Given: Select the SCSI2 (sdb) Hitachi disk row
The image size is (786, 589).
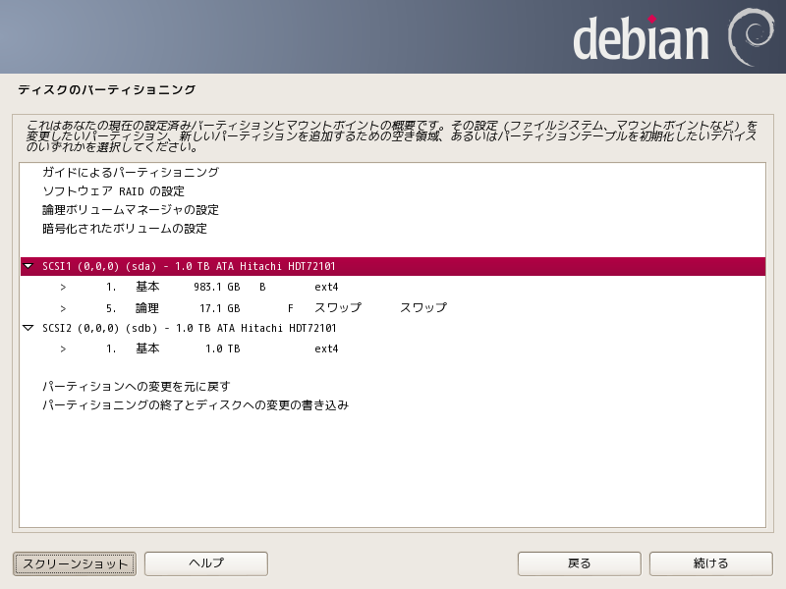Looking at the screenshot, I should (189, 328).
